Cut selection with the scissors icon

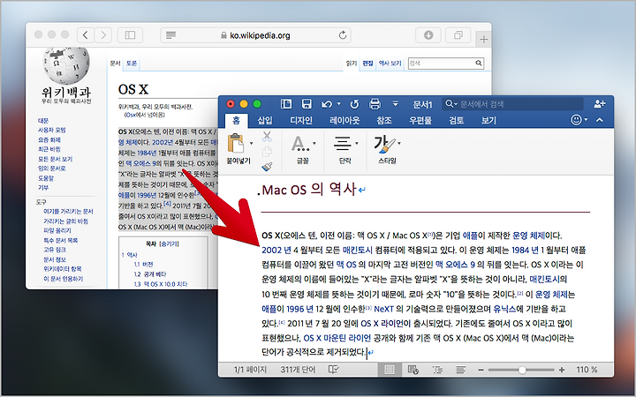point(267,137)
